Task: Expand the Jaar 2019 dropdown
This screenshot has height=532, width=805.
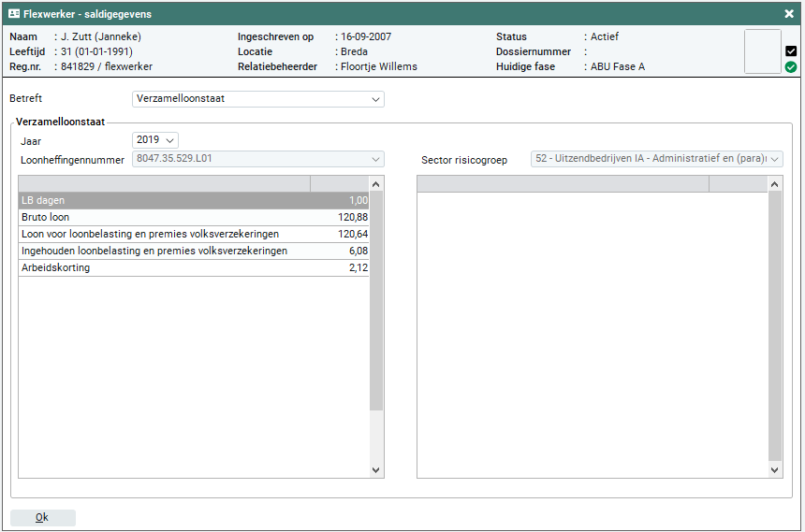Action: [155, 140]
